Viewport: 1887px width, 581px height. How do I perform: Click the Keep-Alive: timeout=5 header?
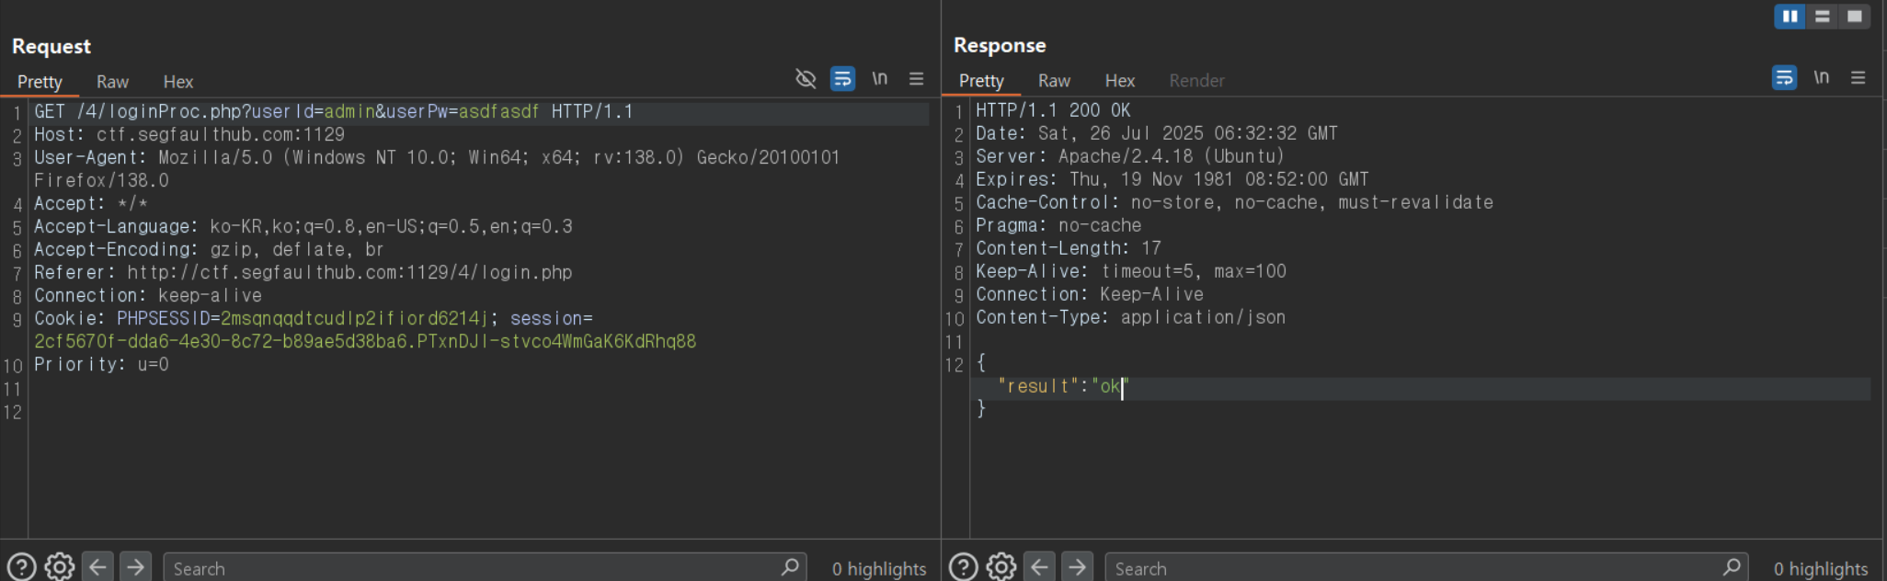click(1131, 272)
